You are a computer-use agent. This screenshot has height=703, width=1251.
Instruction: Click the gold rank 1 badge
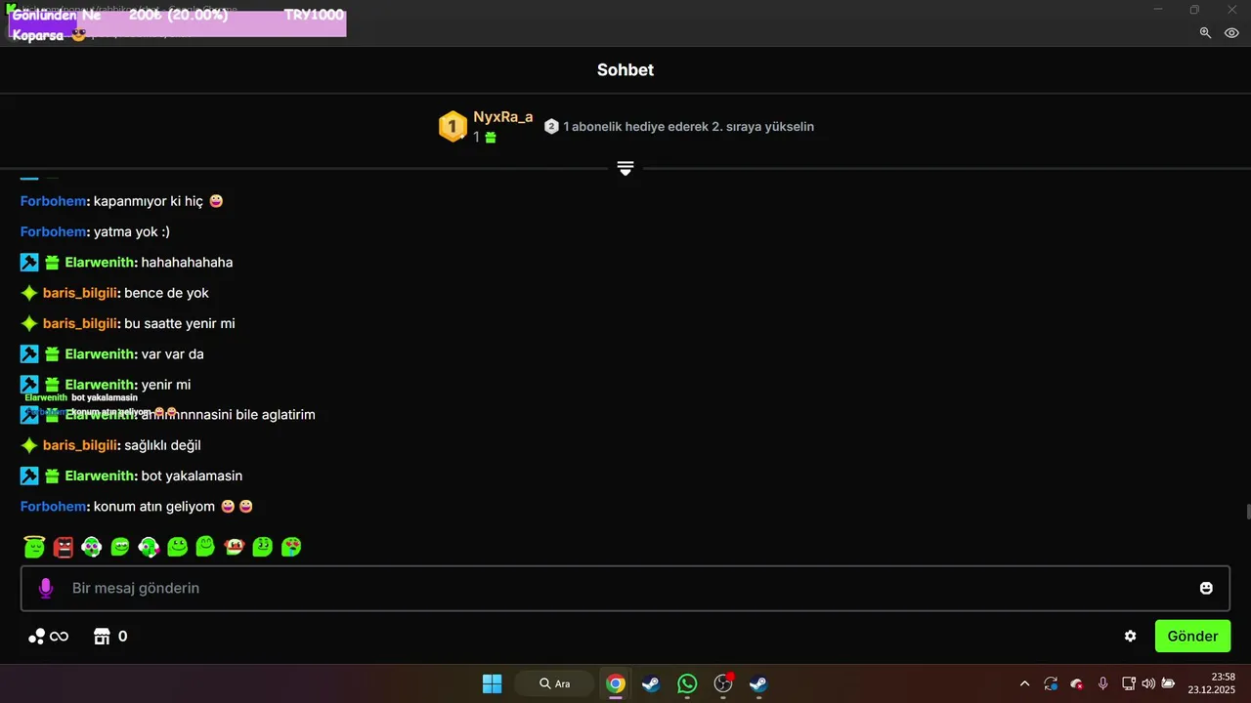[x=453, y=126]
